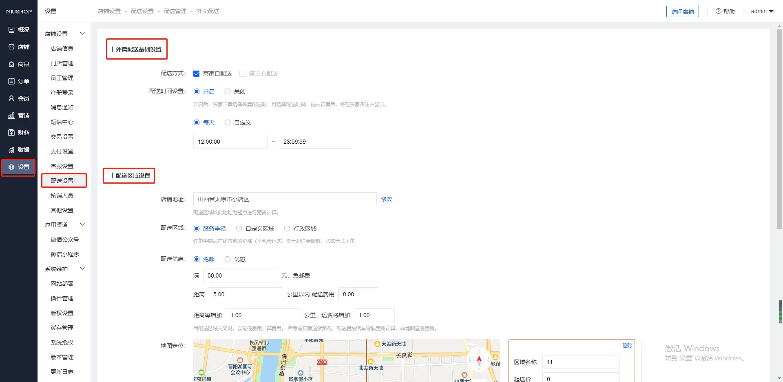Click the 店铺 shop icon in sidebar
This screenshot has height=382, width=783.
[11, 47]
